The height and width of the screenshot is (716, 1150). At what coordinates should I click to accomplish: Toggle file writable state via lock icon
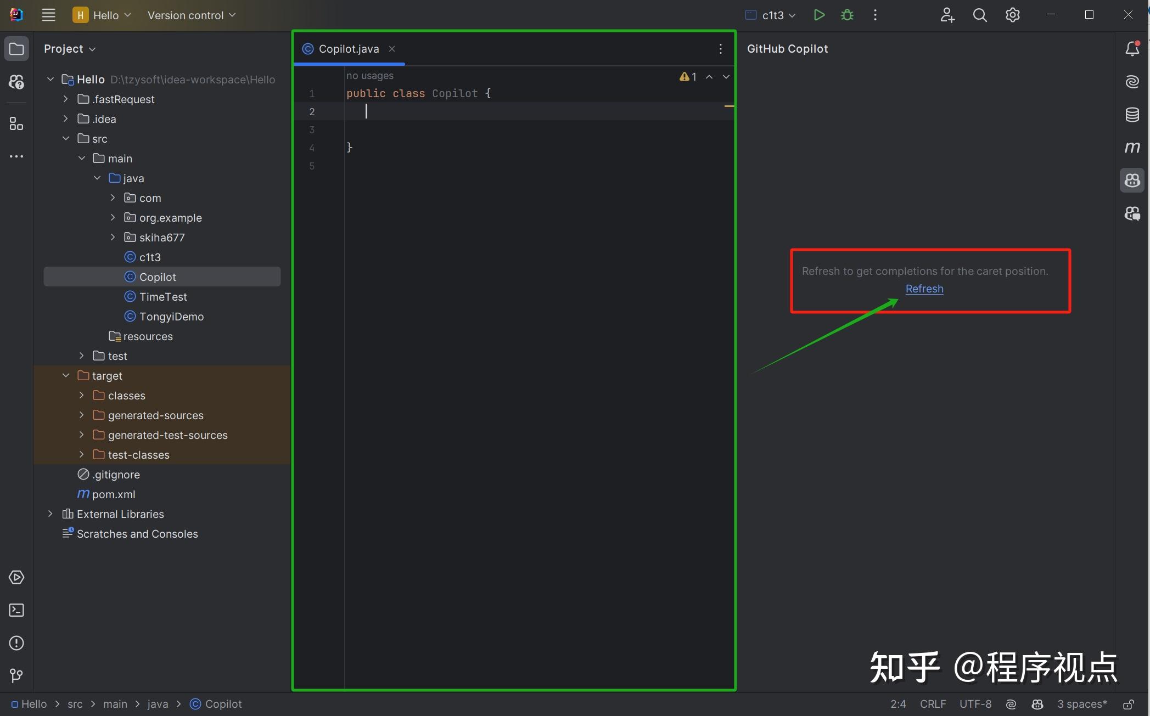[x=1129, y=704]
